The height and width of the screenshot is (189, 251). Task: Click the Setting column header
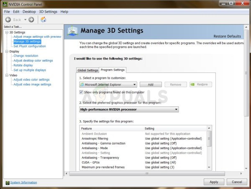[175, 128]
